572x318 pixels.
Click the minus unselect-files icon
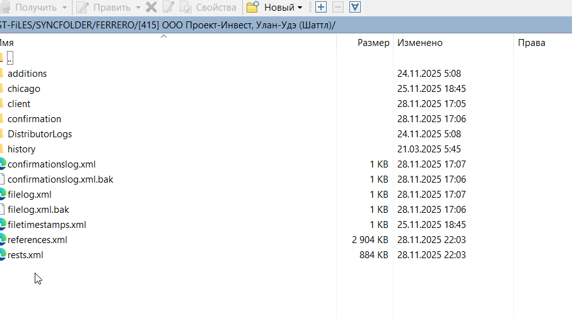click(338, 7)
